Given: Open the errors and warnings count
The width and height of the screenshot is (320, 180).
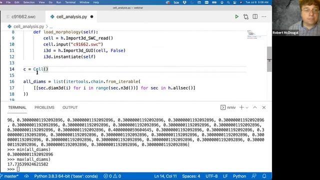Looking at the screenshot, I should click(112, 176).
